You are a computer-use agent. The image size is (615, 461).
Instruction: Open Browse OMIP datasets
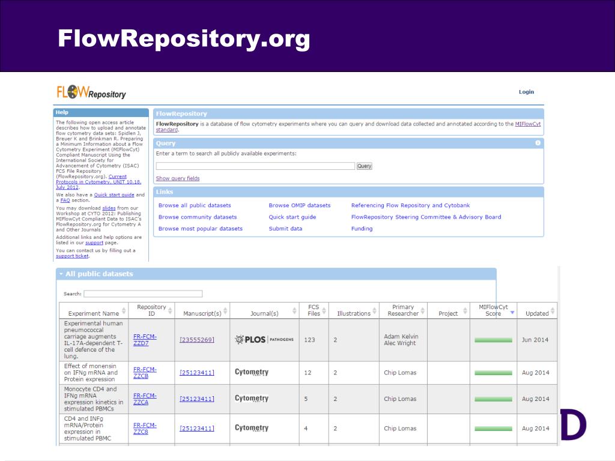300,205
